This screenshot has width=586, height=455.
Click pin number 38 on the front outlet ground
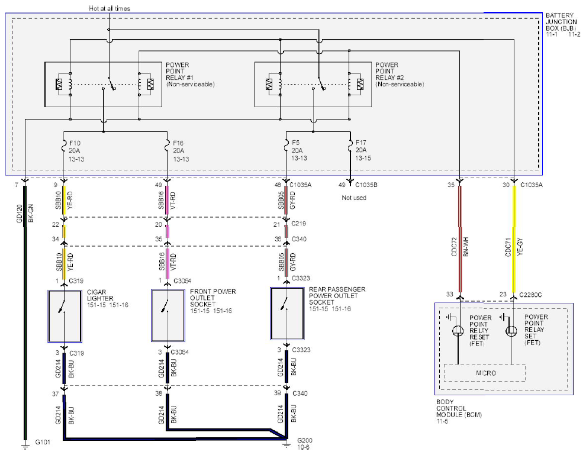click(159, 393)
